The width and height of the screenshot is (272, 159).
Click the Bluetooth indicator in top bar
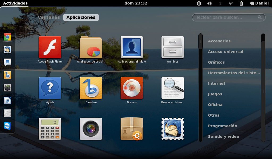[x=220, y=3]
